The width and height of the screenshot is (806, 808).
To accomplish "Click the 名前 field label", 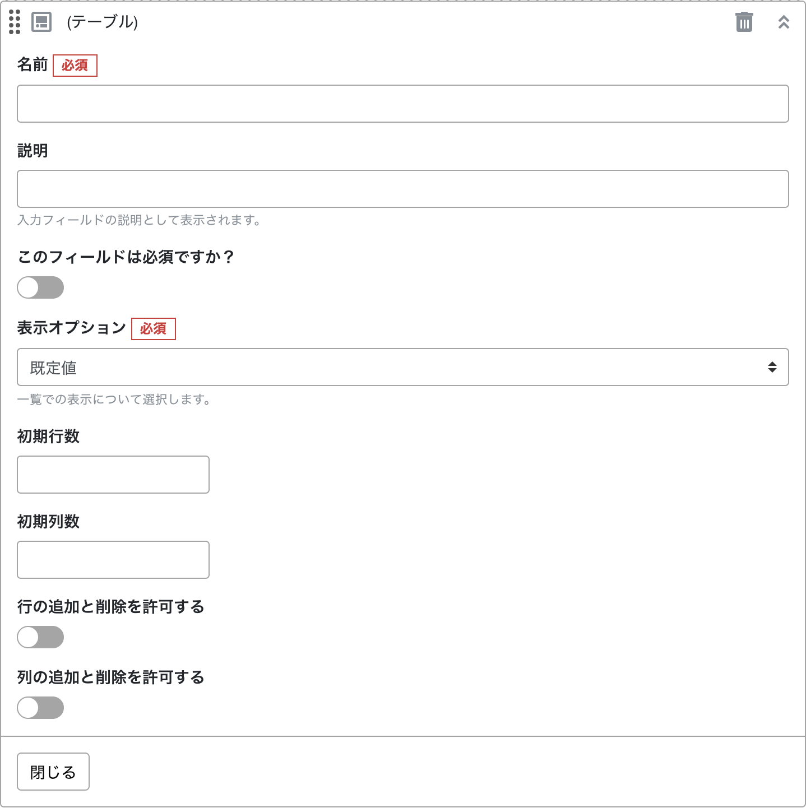I will point(33,65).
